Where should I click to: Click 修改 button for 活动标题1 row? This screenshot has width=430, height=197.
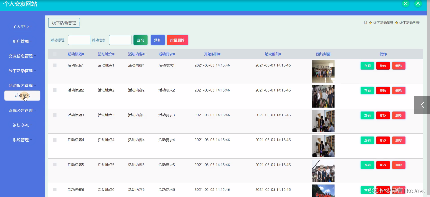pos(383,66)
